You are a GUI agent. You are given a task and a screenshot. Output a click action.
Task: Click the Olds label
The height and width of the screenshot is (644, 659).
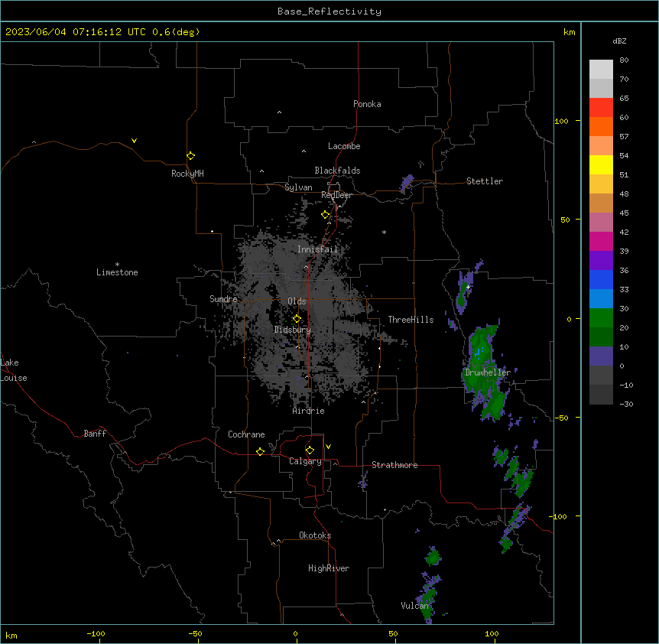[297, 301]
